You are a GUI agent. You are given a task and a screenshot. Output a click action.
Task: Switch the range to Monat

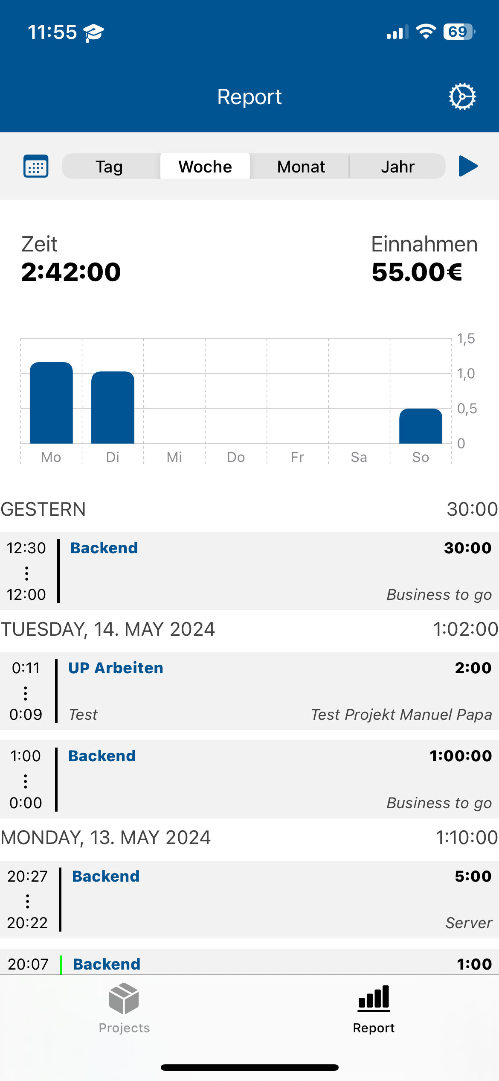300,167
